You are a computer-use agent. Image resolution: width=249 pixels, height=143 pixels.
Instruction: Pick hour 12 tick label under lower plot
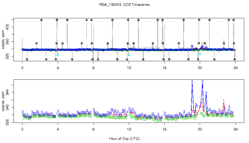point(129,129)
